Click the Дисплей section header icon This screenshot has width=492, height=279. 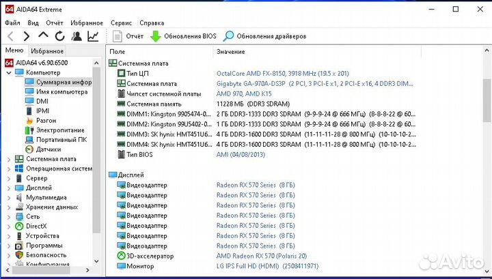tap(113, 175)
